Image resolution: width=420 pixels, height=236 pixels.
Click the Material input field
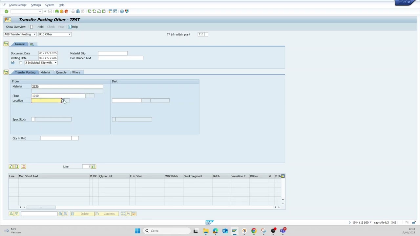click(x=67, y=87)
